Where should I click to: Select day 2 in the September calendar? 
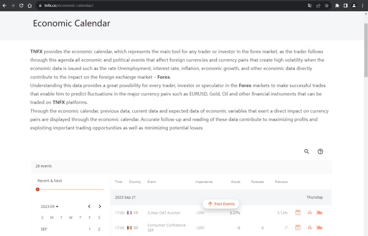99,229
